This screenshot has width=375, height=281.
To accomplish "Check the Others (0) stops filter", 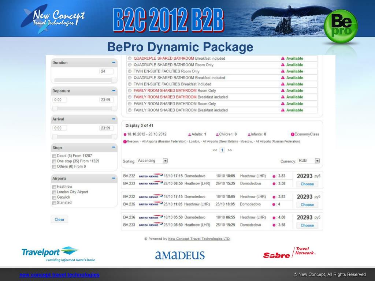I will coord(54,166).
